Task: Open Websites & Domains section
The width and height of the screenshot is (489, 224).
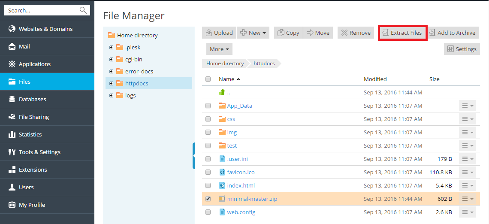Action: click(45, 29)
